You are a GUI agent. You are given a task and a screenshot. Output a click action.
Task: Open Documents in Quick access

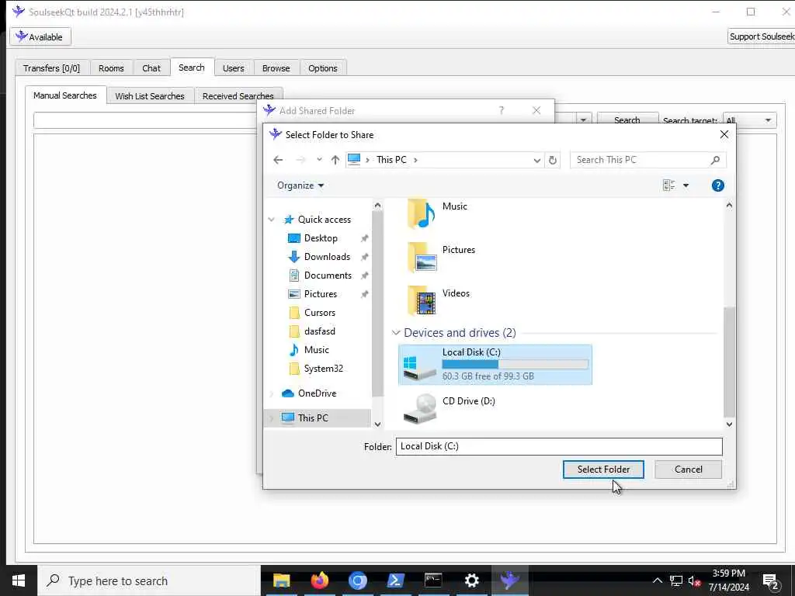pyautogui.click(x=328, y=275)
